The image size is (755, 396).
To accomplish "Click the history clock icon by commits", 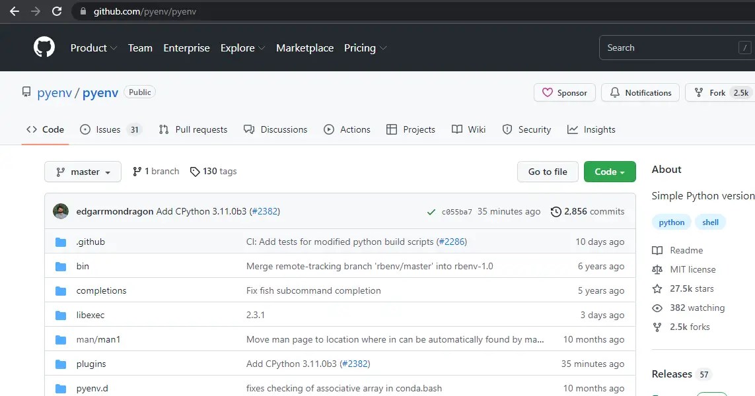I will point(556,212).
